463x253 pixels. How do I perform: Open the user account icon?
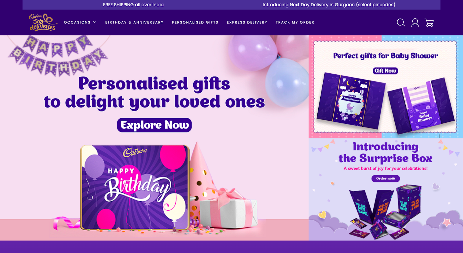point(415,23)
